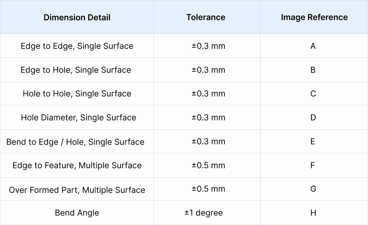This screenshot has height=225, width=368.
Task: Select the Over Formed Part, Multiple Surface cell
Action: pos(77,189)
